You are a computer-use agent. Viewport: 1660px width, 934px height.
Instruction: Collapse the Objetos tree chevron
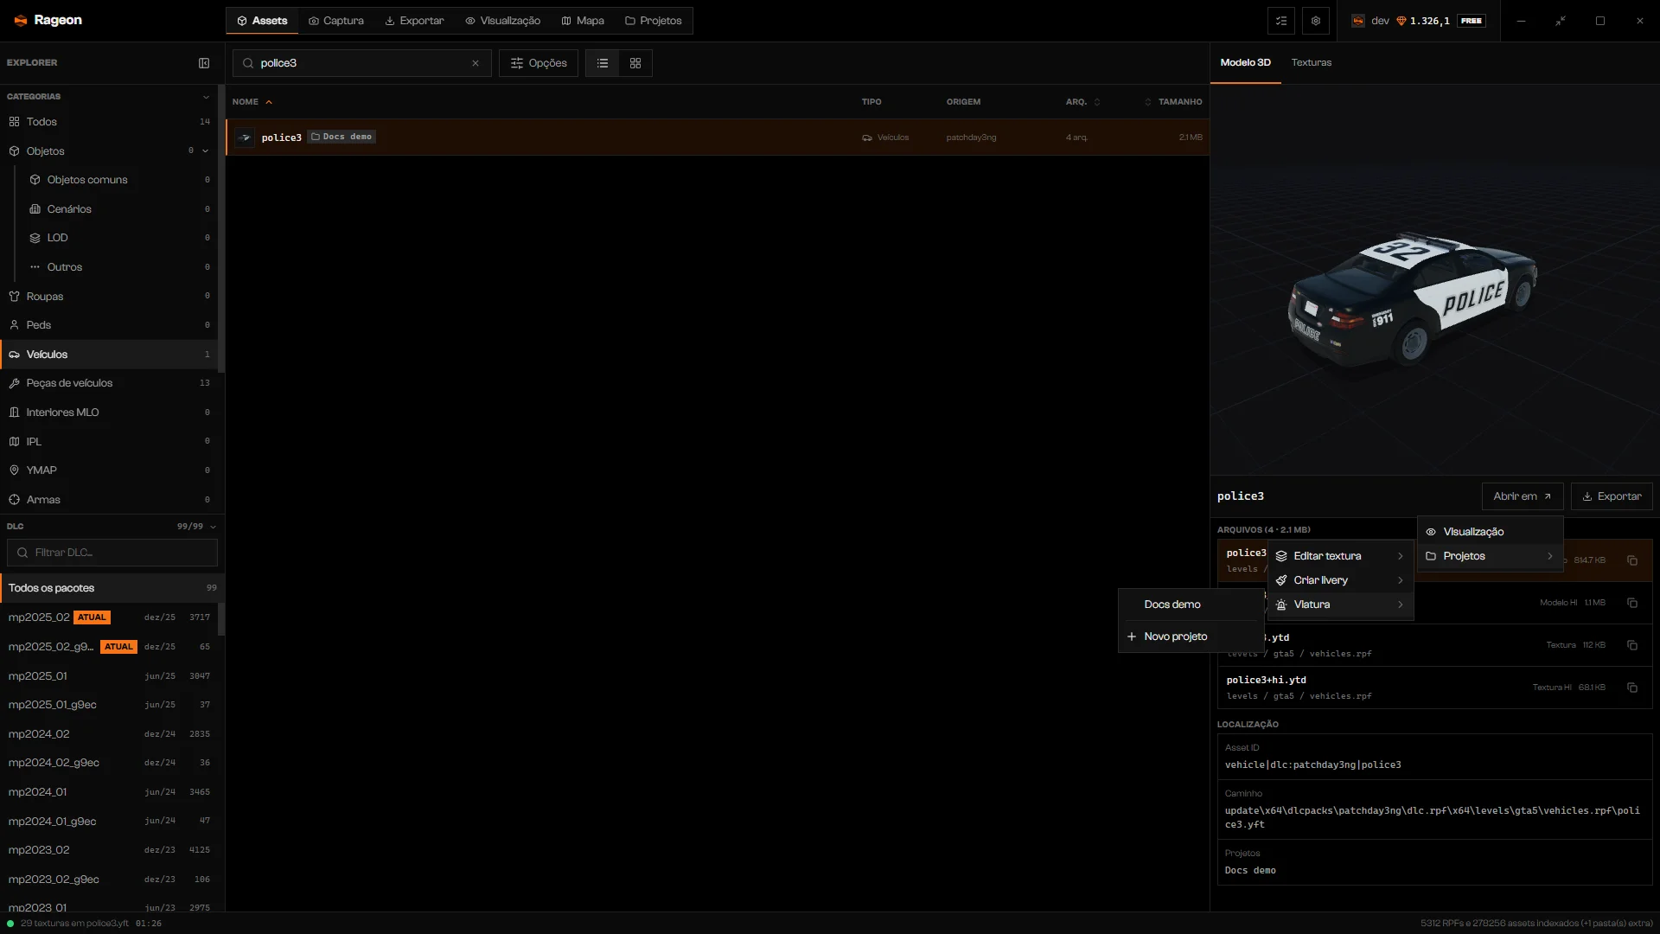[x=206, y=151]
